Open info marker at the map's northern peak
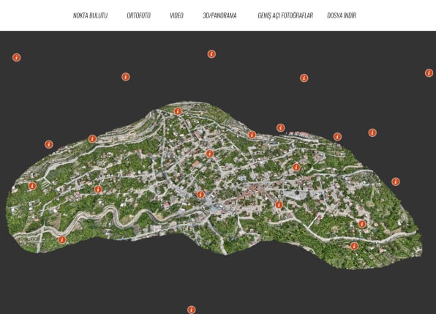This screenshot has height=314, width=436. point(178,111)
